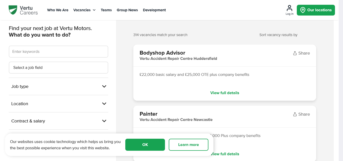Image resolution: width=343 pixels, height=161 pixels.
Task: Open the Select a job field dropdown
Action: point(59,68)
